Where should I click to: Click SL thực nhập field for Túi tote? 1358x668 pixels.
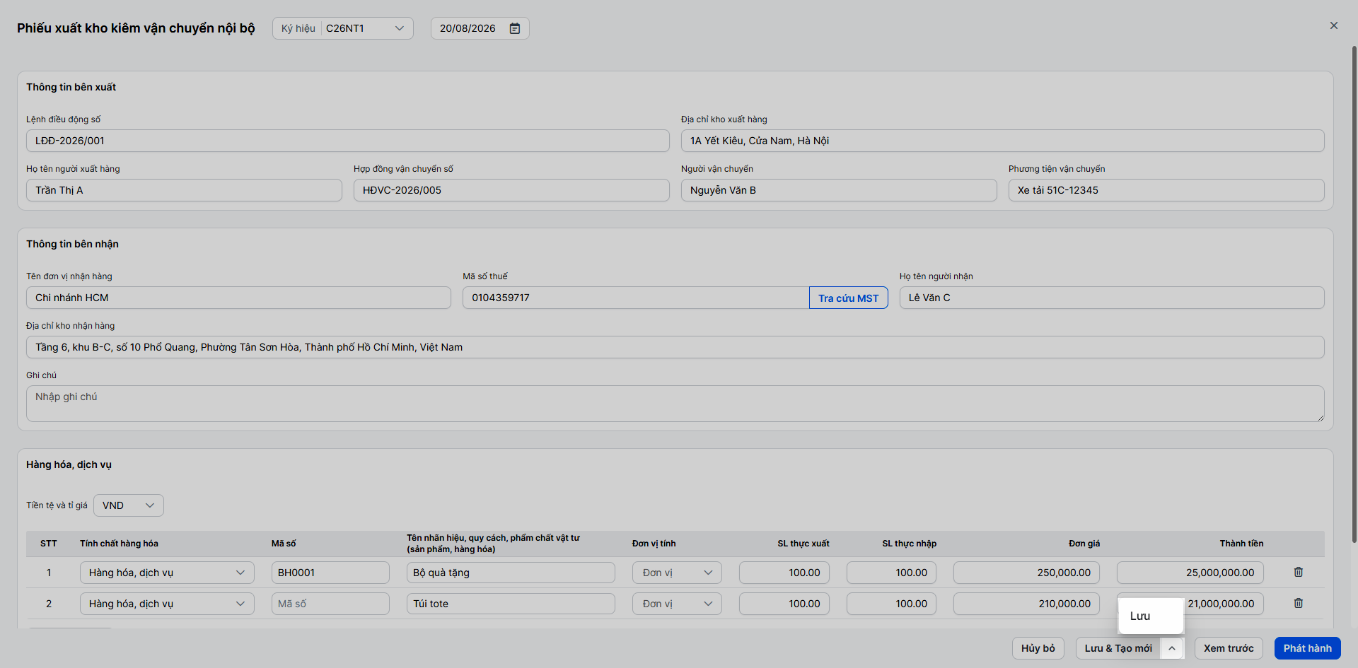coord(891,604)
